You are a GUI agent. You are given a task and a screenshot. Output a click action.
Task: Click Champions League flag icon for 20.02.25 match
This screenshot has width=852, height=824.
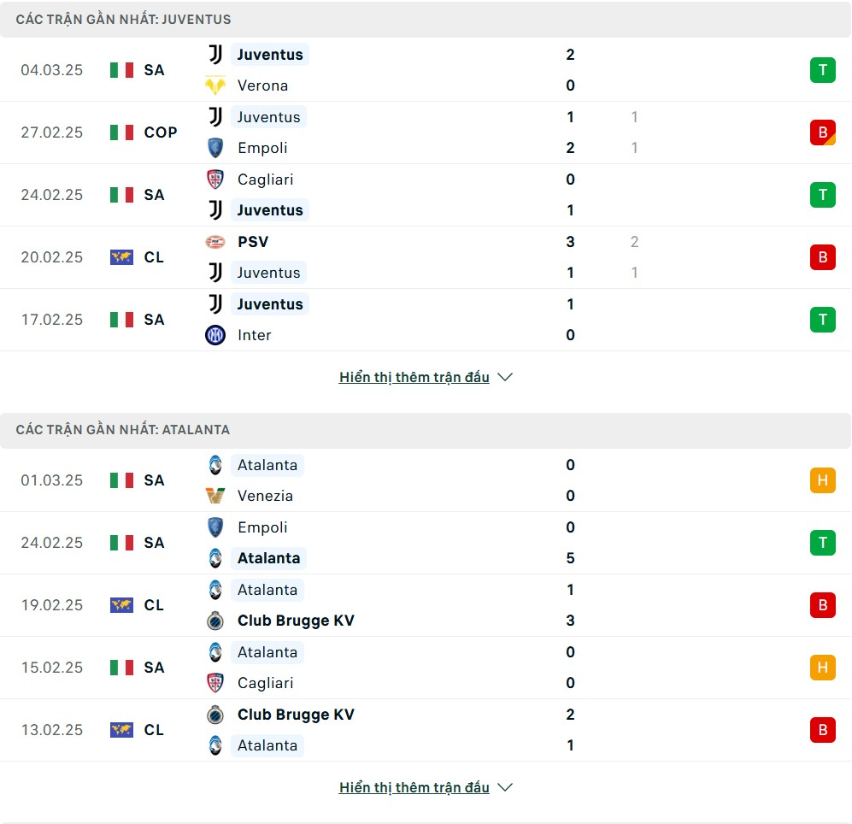coord(121,257)
